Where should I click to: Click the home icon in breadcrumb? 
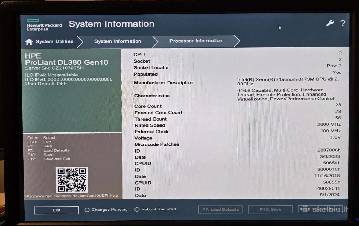[x=29, y=42]
